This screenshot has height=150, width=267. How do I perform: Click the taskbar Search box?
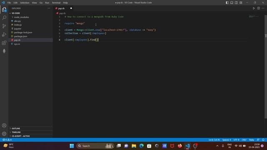(x=95, y=146)
